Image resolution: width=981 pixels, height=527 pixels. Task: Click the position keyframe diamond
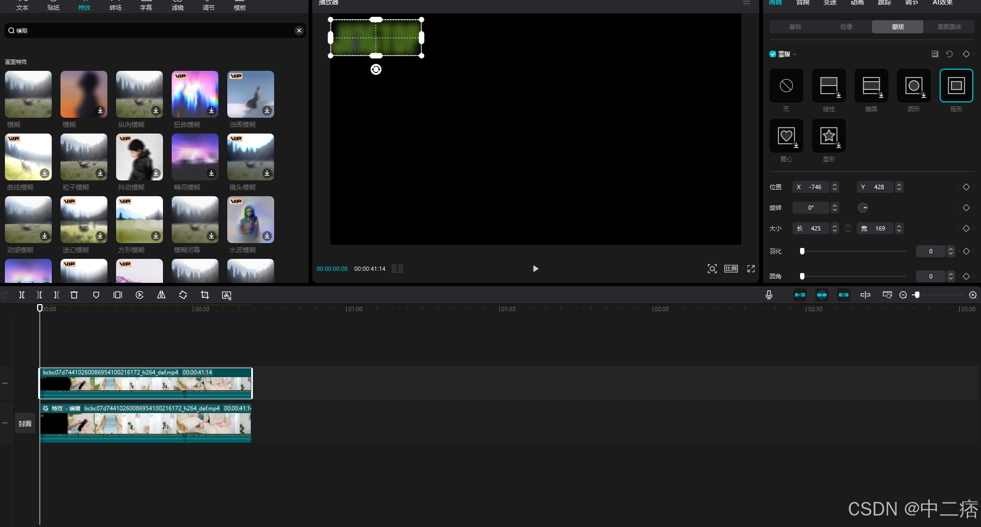(x=966, y=187)
